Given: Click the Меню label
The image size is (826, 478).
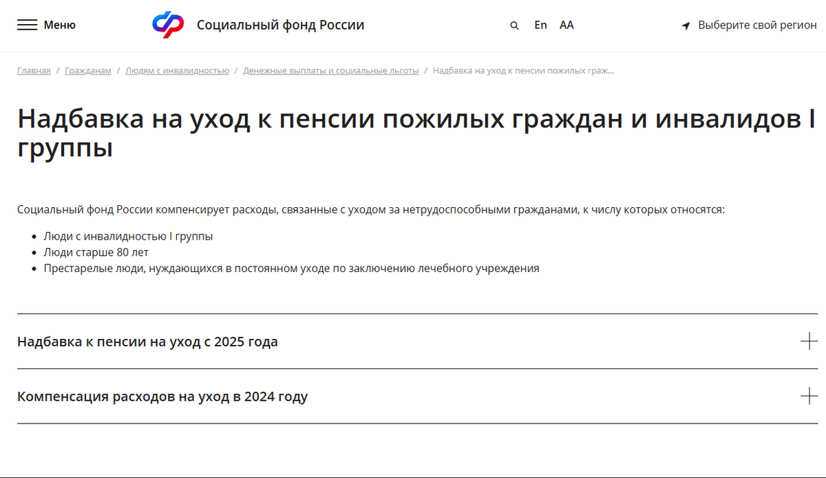Looking at the screenshot, I should pyautogui.click(x=60, y=25).
